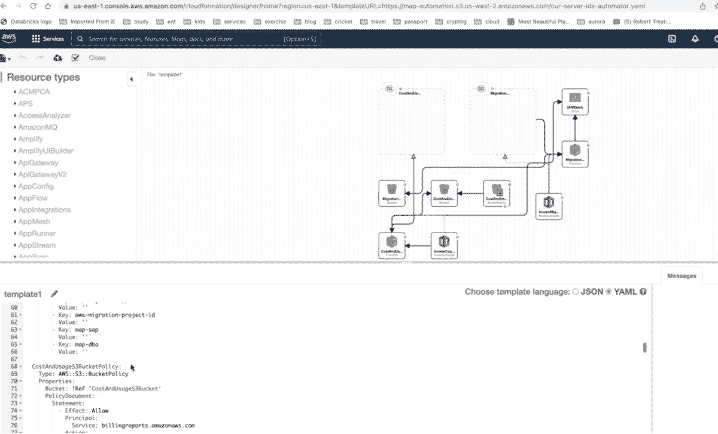Click the code editor vertical scrollbar thumb

644,347
